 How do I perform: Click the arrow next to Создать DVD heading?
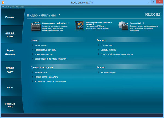(144, 23)
